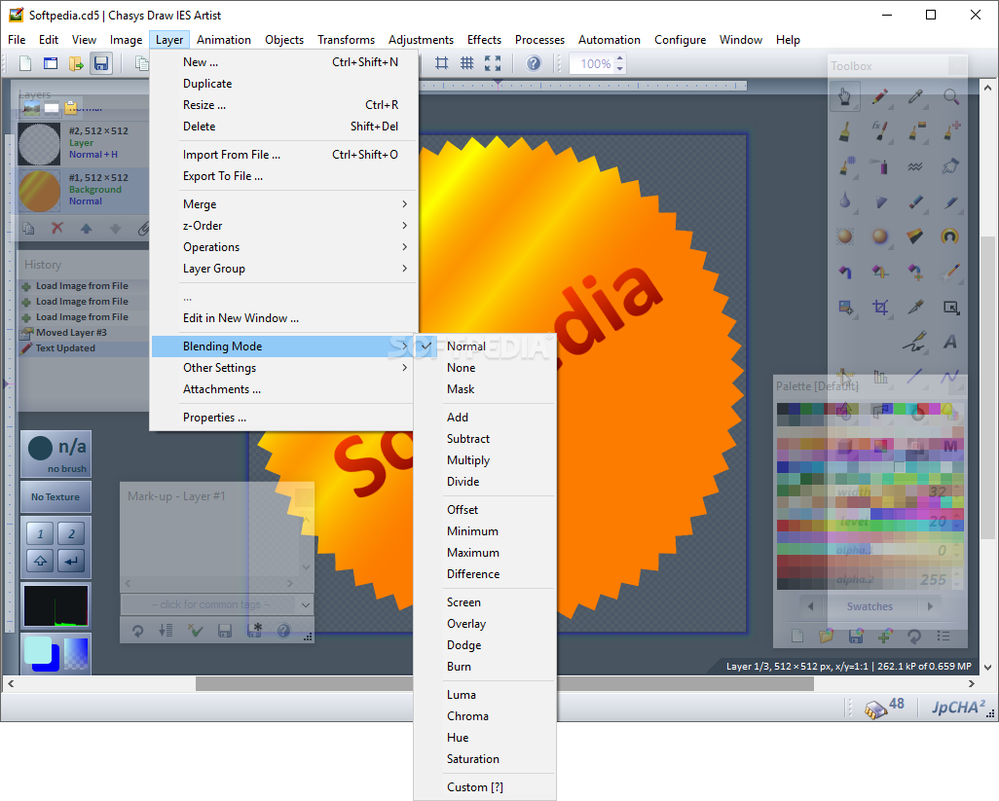Toggle the grid hash toolbar icon
The height and width of the screenshot is (801, 999).
467,63
